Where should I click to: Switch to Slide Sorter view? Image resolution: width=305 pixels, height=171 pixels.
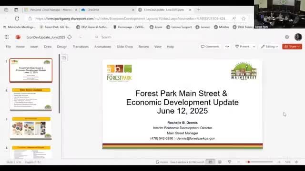pyautogui.click(x=220, y=162)
